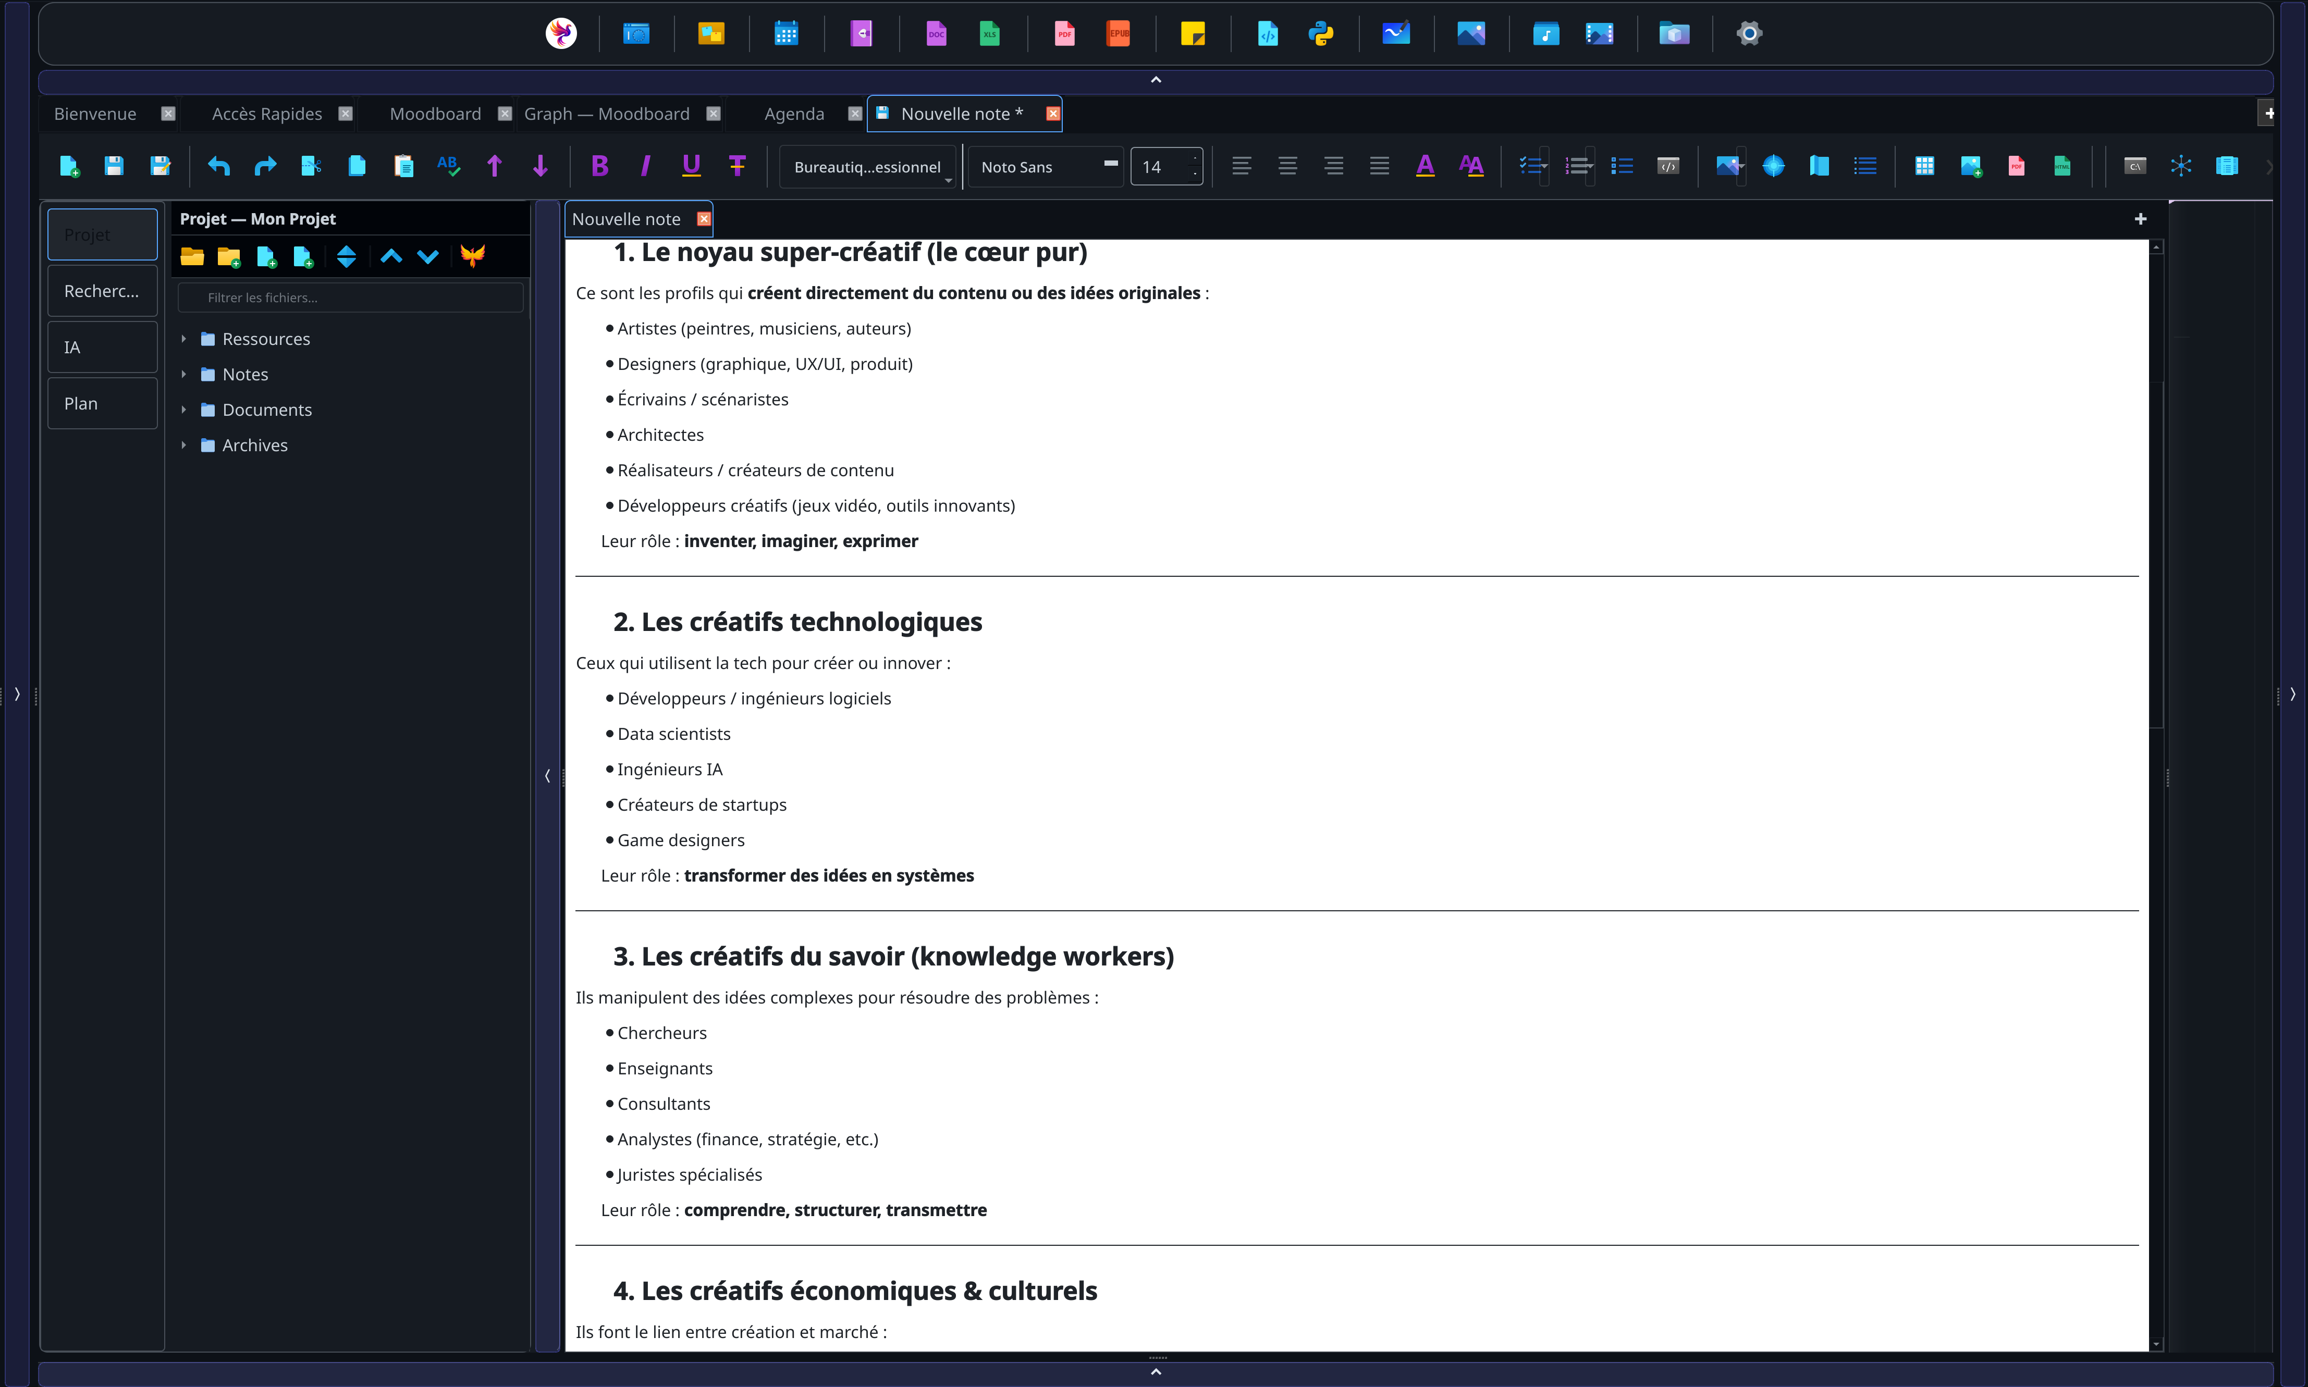Image resolution: width=2308 pixels, height=1387 pixels.
Task: Paste from the clipboard
Action: pos(403,166)
